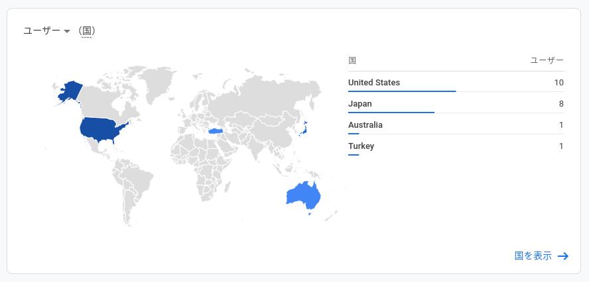Select the United States row in table

pyautogui.click(x=456, y=83)
